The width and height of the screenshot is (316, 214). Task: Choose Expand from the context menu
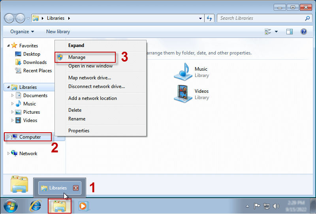point(101,45)
